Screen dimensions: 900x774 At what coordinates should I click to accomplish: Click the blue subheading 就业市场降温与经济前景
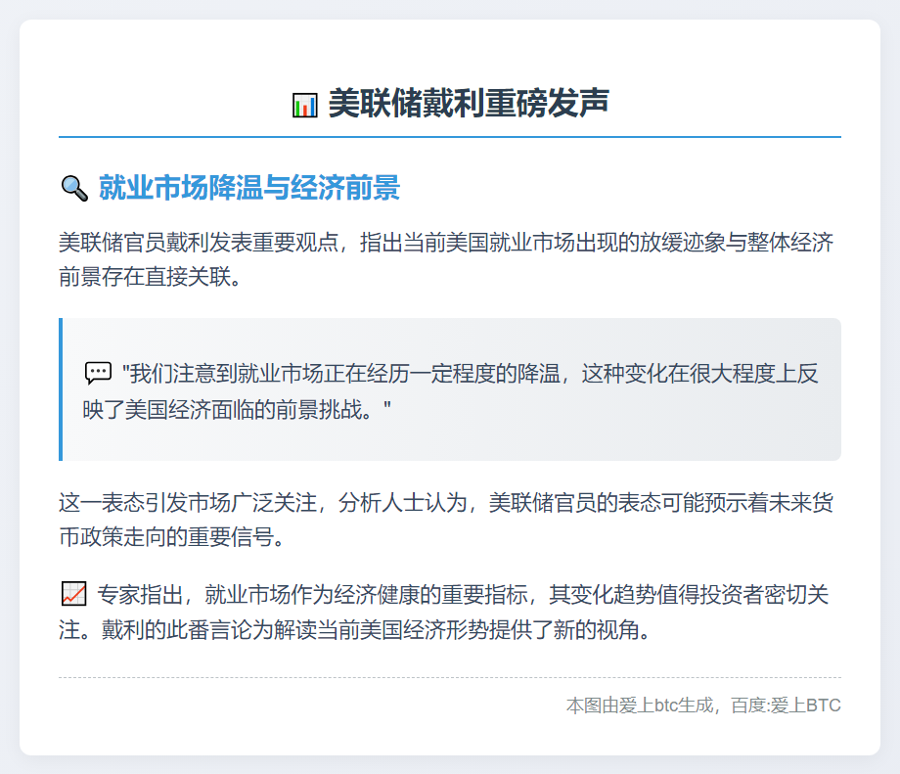pyautogui.click(x=248, y=188)
